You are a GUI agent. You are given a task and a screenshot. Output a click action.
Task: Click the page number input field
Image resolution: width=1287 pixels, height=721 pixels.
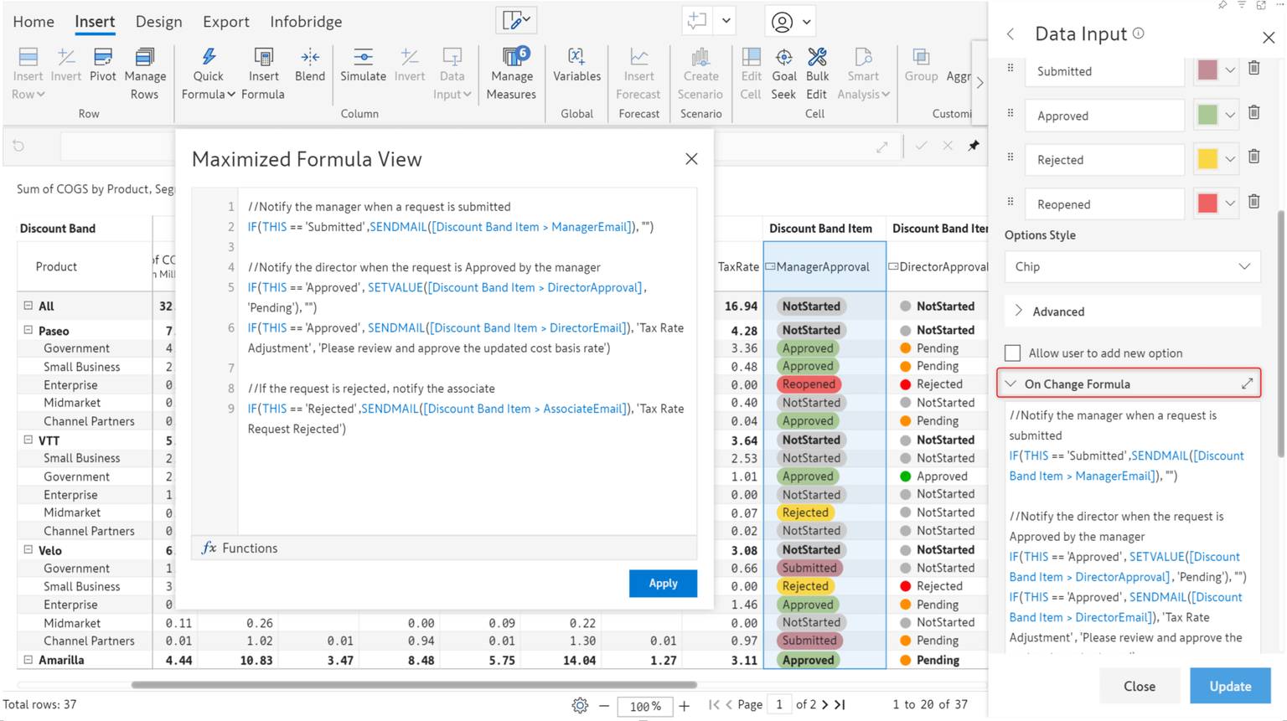pos(778,705)
